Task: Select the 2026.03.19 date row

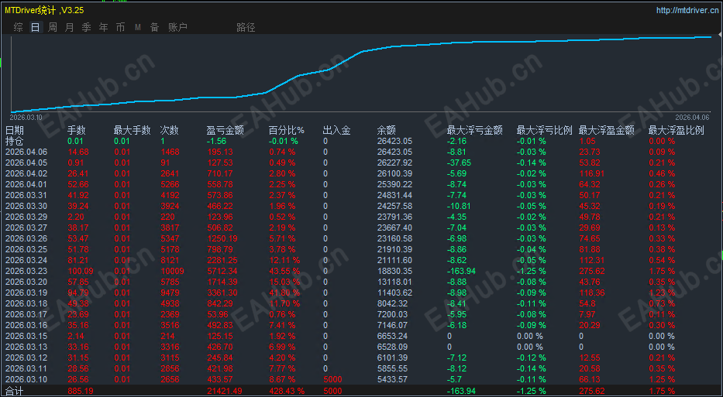Action: [x=27, y=293]
